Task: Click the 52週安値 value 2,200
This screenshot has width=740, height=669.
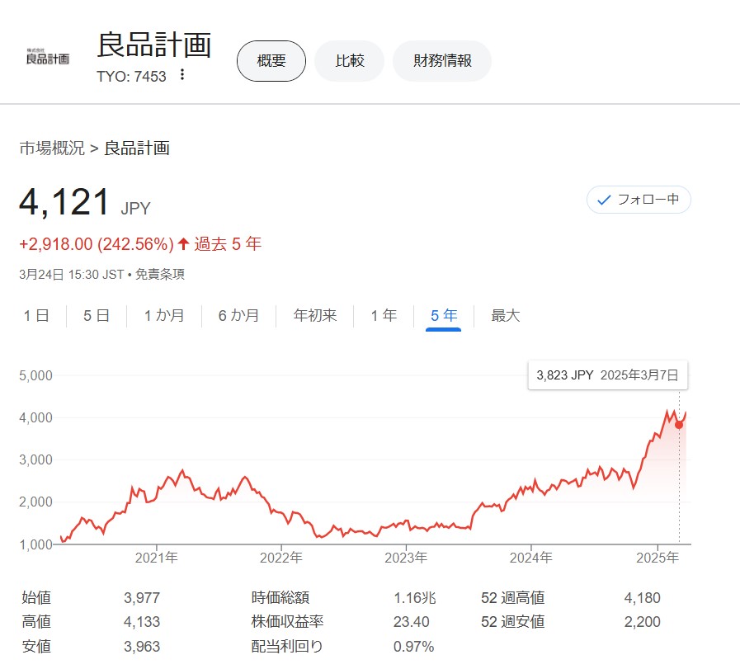Action: pos(643,622)
